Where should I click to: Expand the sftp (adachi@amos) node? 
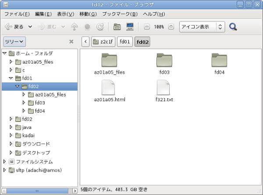point(4,170)
